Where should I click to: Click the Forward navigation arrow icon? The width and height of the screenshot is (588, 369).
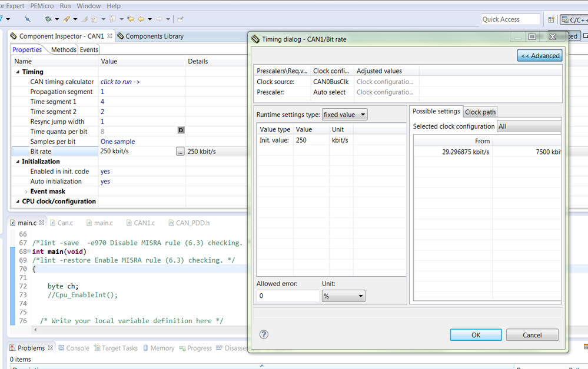(159, 19)
